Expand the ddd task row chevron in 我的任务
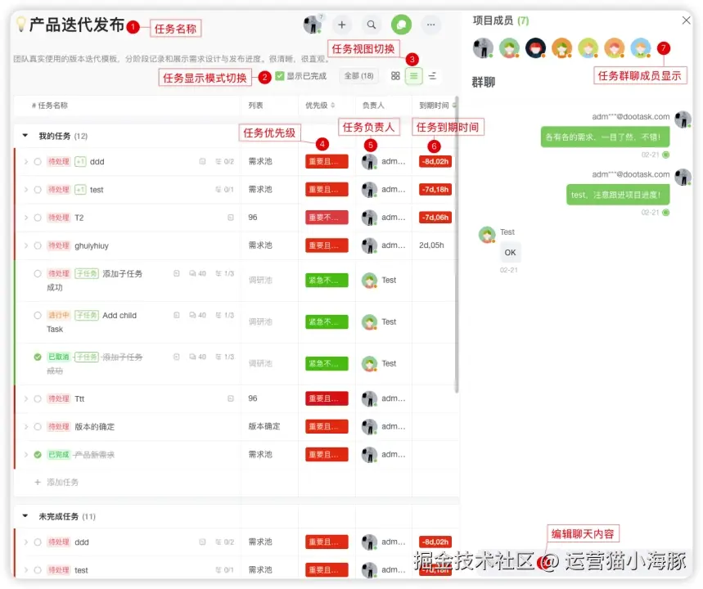This screenshot has height=589, width=703. [25, 161]
